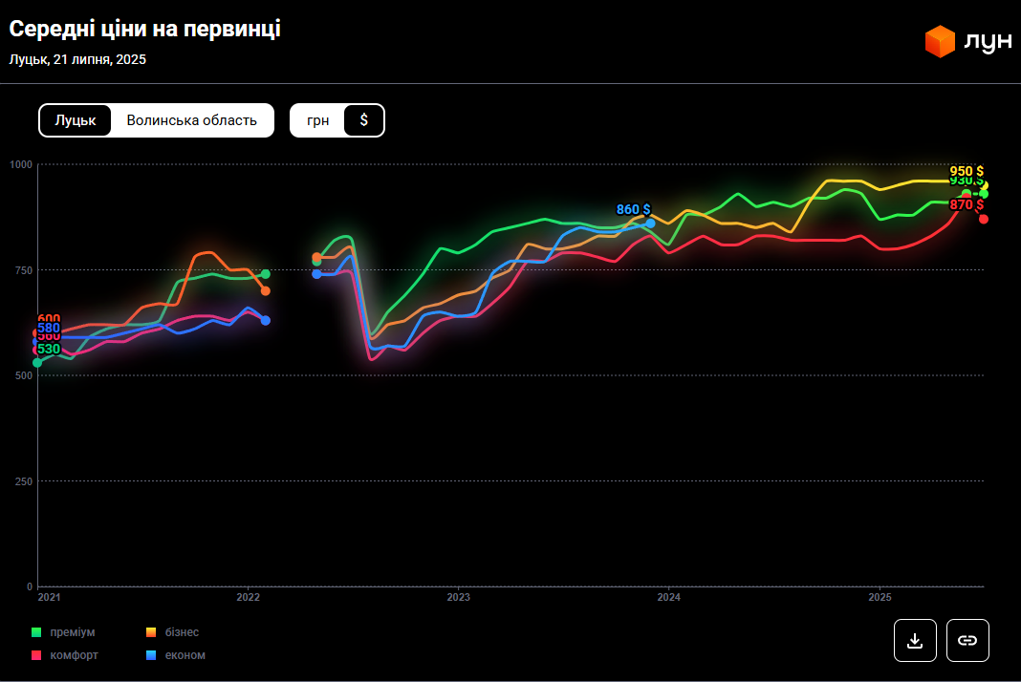The width and height of the screenshot is (1021, 682).
Task: Click the orange бізнес color square
Action: 151,632
